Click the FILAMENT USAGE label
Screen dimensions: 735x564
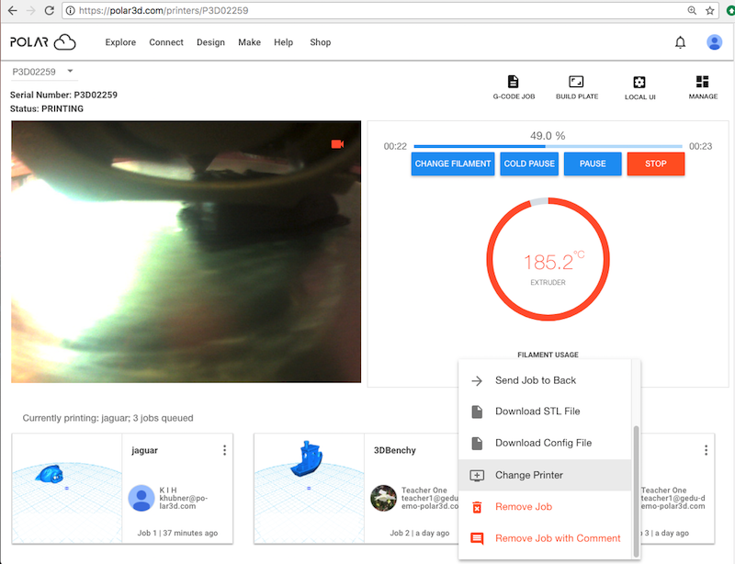tap(548, 355)
